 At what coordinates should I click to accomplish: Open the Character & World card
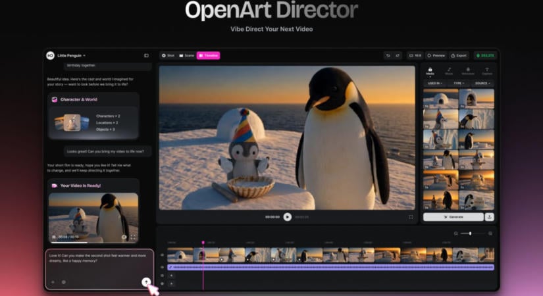coord(93,116)
